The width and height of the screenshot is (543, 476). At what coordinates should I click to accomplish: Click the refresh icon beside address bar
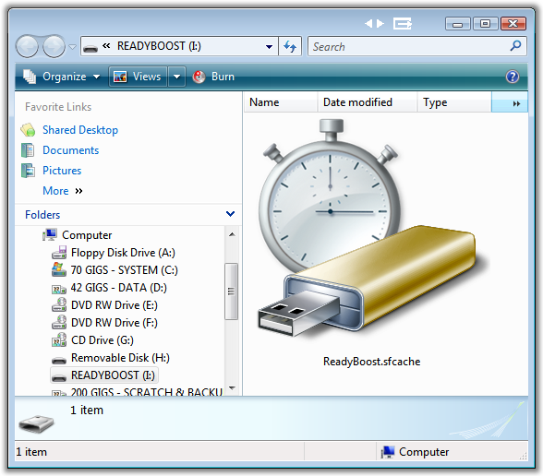[x=290, y=46]
